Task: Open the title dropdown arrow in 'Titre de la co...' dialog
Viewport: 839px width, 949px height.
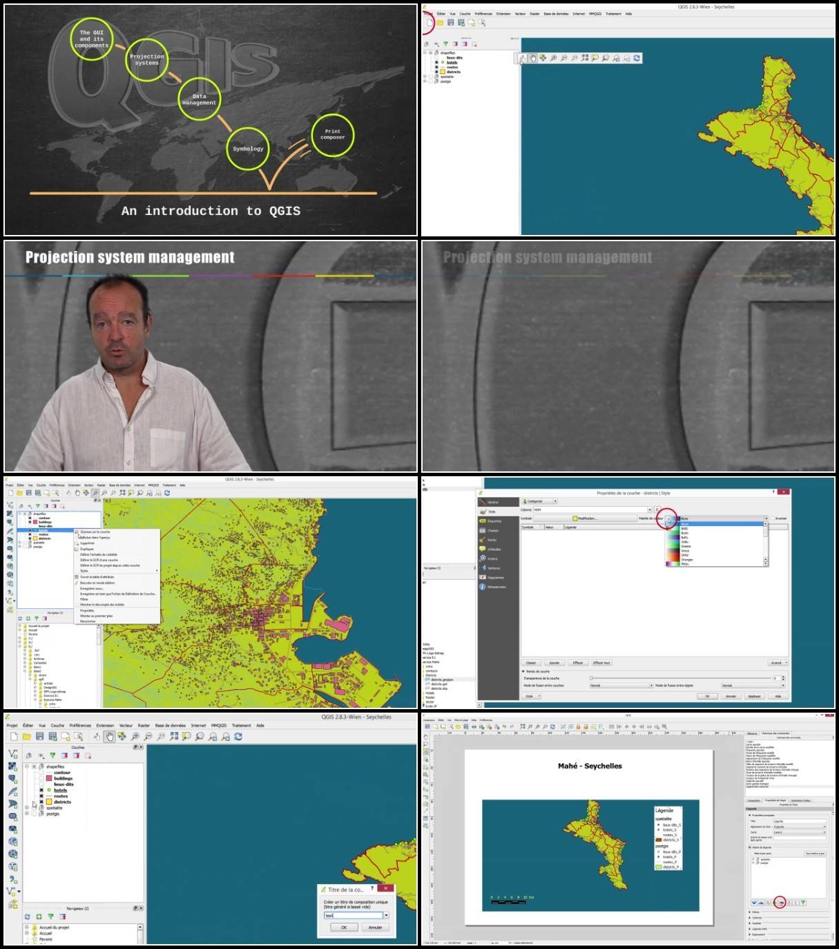Action: point(386,915)
